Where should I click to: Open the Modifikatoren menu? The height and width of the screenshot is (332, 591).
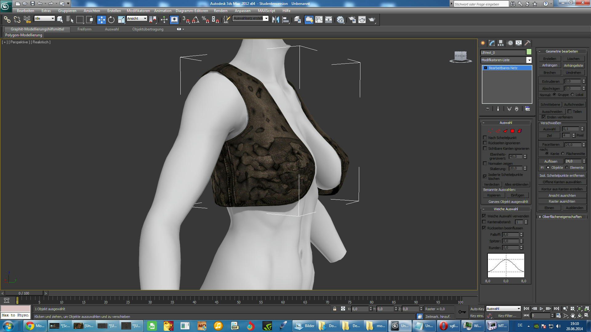(x=138, y=11)
